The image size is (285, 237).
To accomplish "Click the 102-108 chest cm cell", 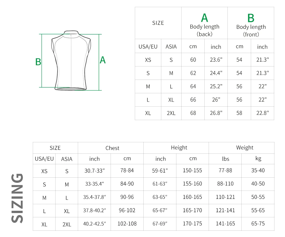I will [127, 224].
